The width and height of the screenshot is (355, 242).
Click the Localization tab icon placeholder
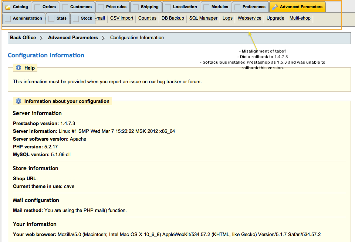coord(168,7)
